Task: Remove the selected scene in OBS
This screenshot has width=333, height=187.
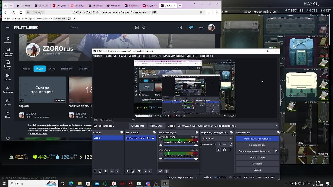Action: [100, 171]
